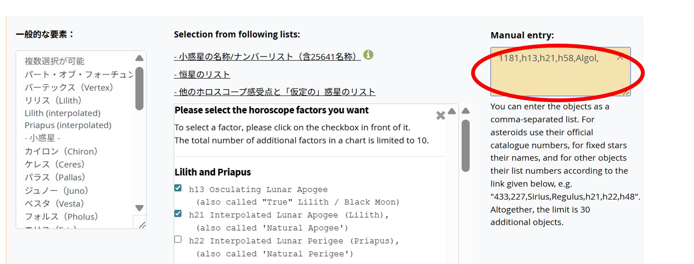Screen dimensions: 694x264
Task: Uncheck h13 Osculating Lunar Apogee checkbox
Action: tap(178, 188)
